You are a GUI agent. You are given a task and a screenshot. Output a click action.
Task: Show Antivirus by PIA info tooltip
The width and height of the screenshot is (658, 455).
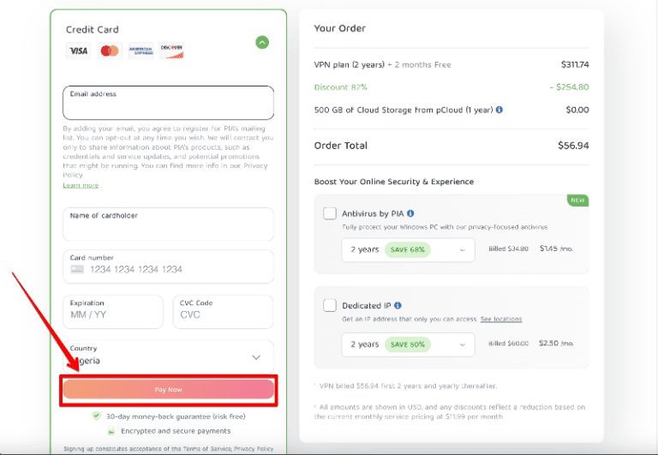tap(411, 213)
